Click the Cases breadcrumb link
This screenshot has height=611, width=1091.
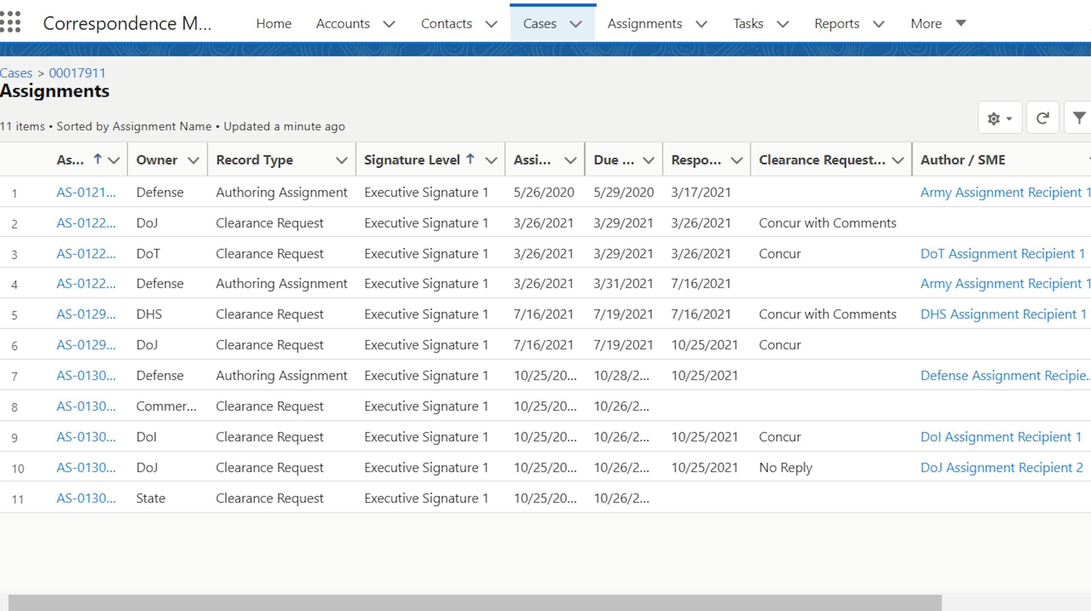pyautogui.click(x=16, y=73)
